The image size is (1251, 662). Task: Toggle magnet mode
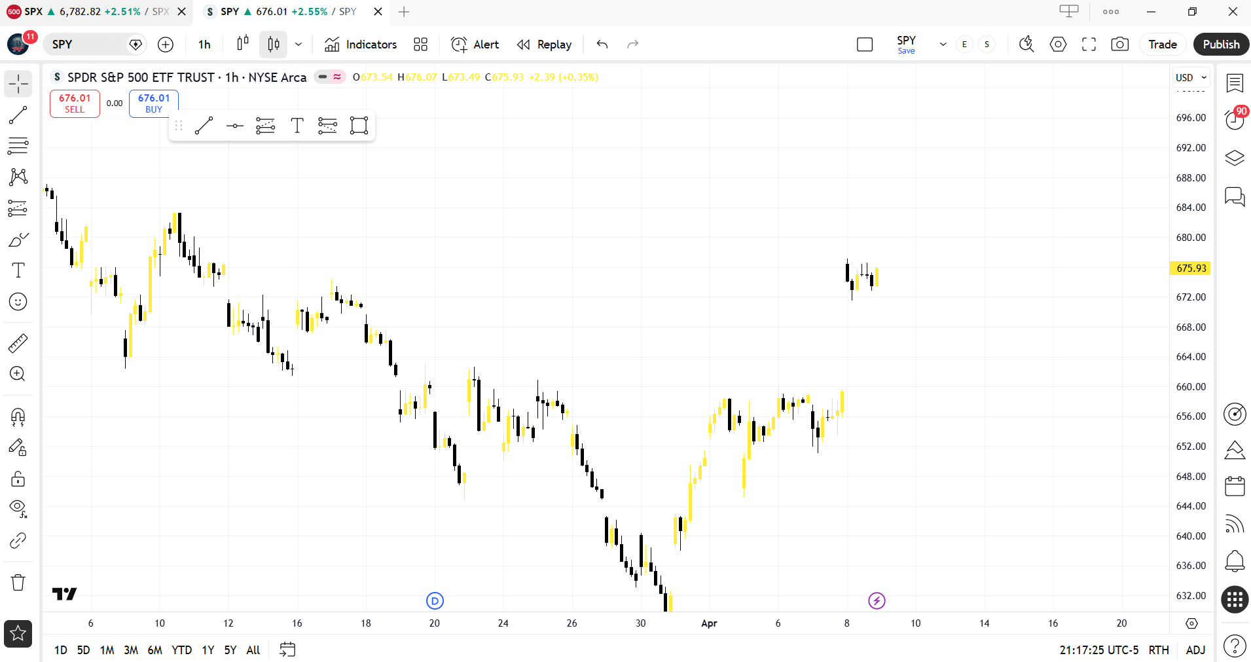point(18,416)
